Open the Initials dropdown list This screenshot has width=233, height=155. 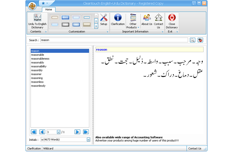coord(88,139)
